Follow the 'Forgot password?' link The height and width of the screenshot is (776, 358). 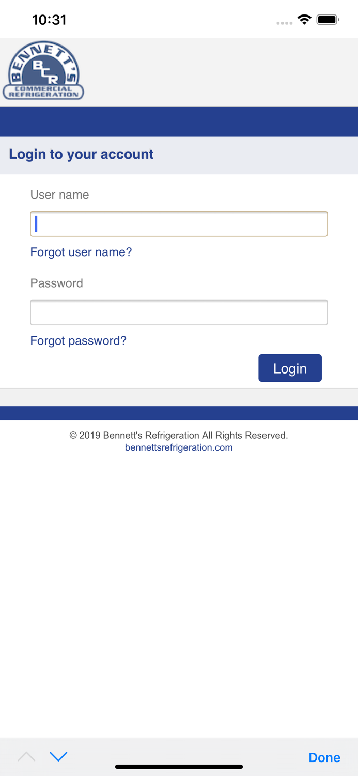pos(79,340)
